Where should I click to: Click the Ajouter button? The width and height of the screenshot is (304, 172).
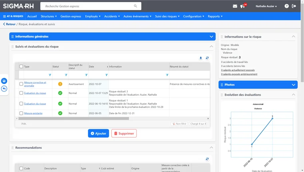pos(98,134)
